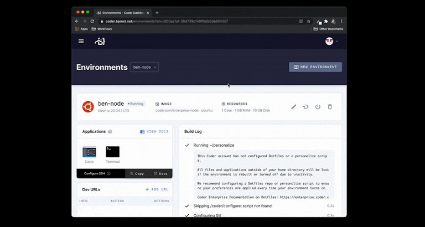Click the browser profile avatar icon
The width and height of the screenshot is (425, 227).
point(334,21)
